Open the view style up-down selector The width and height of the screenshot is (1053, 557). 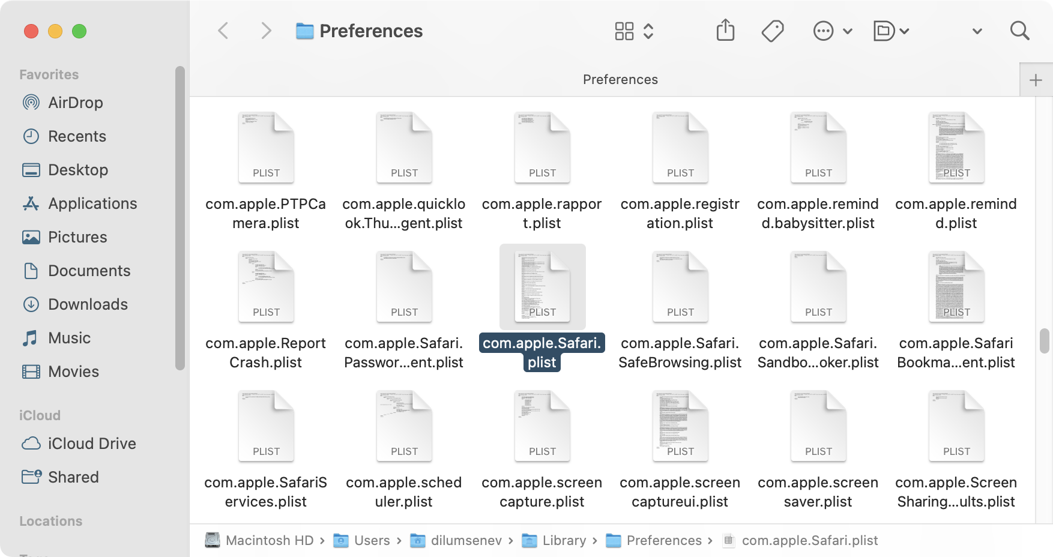tap(648, 31)
